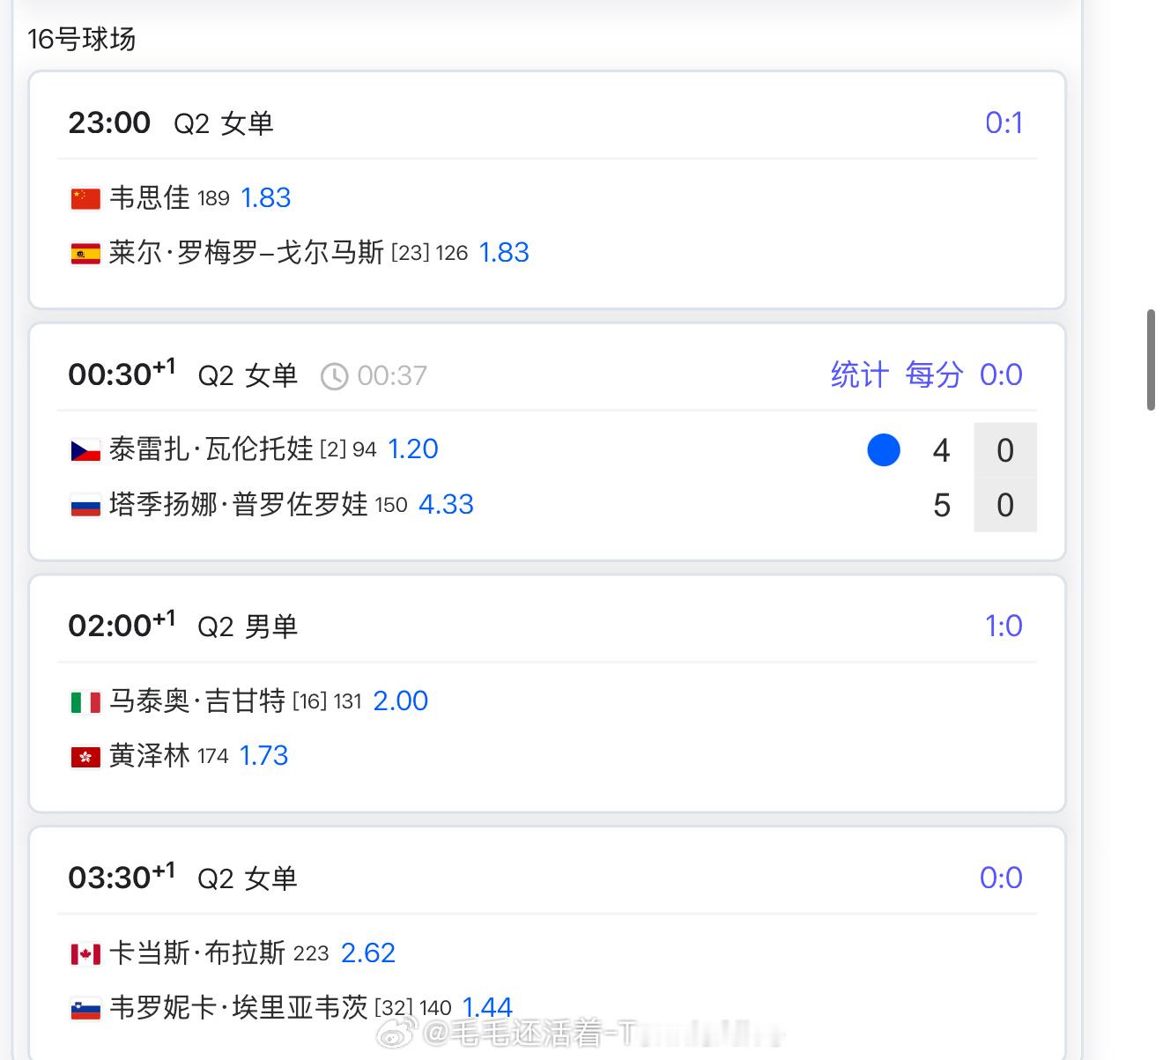Click the Canada flag beside 卡当斯·布拉斯
This screenshot has height=1060, width=1163.
[85, 954]
